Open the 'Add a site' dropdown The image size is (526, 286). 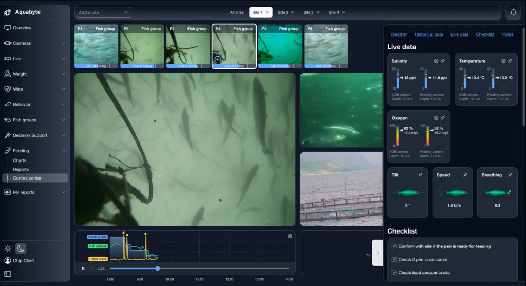[x=104, y=12]
